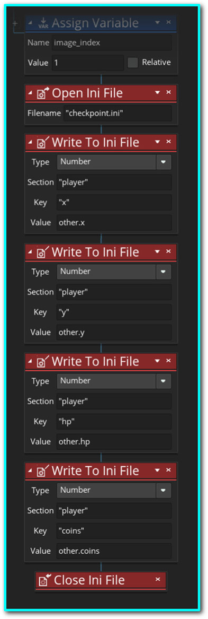
Task: Click the Value field containing other.coins
Action: coord(114,551)
